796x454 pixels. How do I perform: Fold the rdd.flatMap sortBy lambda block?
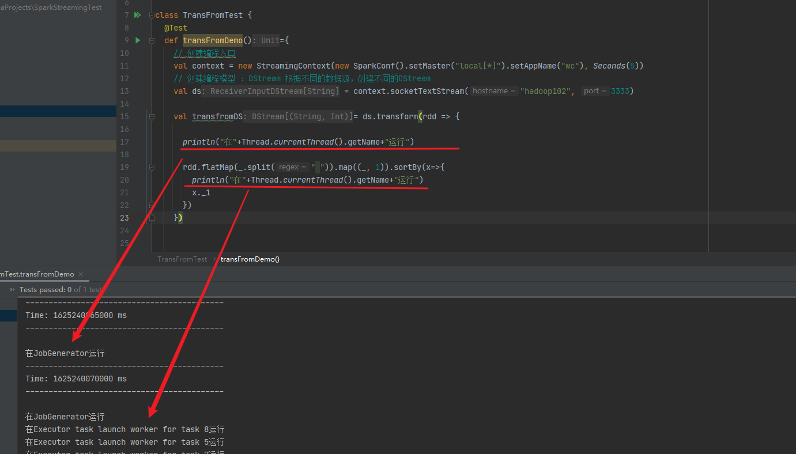click(x=152, y=167)
